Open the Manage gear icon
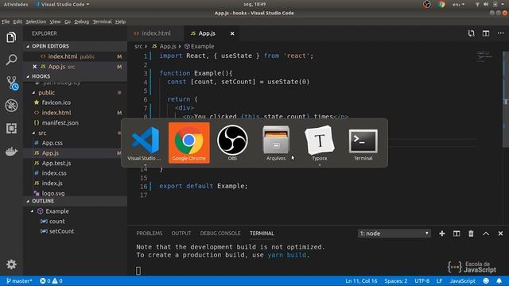 (x=11, y=265)
